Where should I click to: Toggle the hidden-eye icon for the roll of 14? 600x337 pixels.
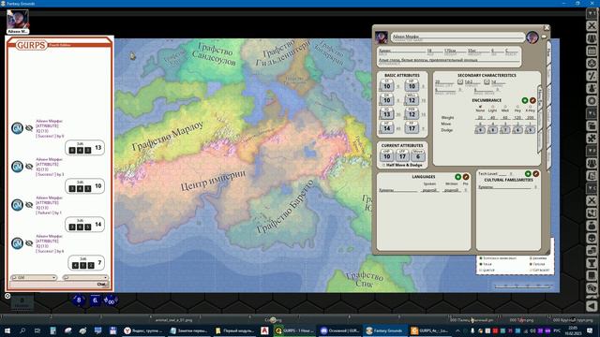click(x=29, y=205)
